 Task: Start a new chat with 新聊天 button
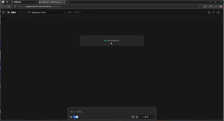click(x=12, y=13)
